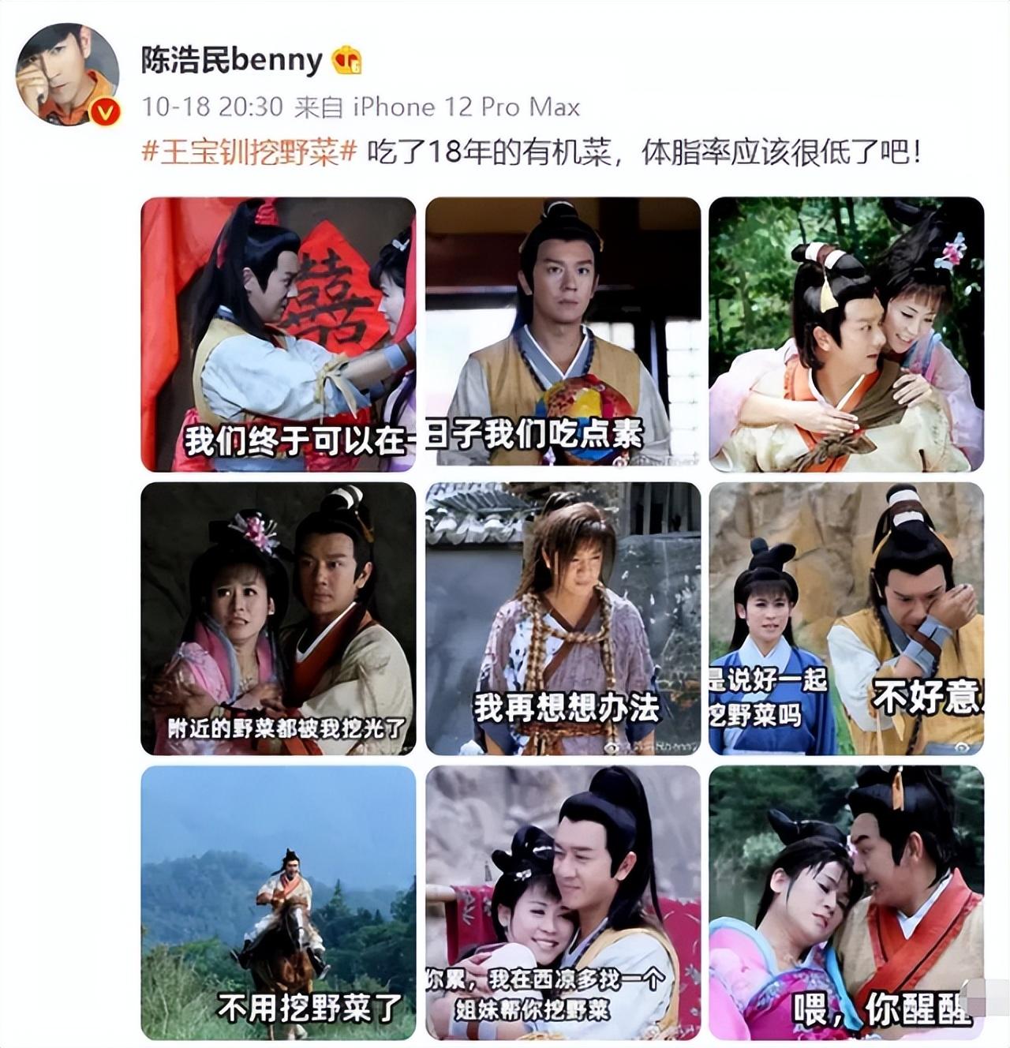Click the iPhone 12 Pro Max source link
Viewport: 1010px width, 1048px height.
[x=466, y=107]
